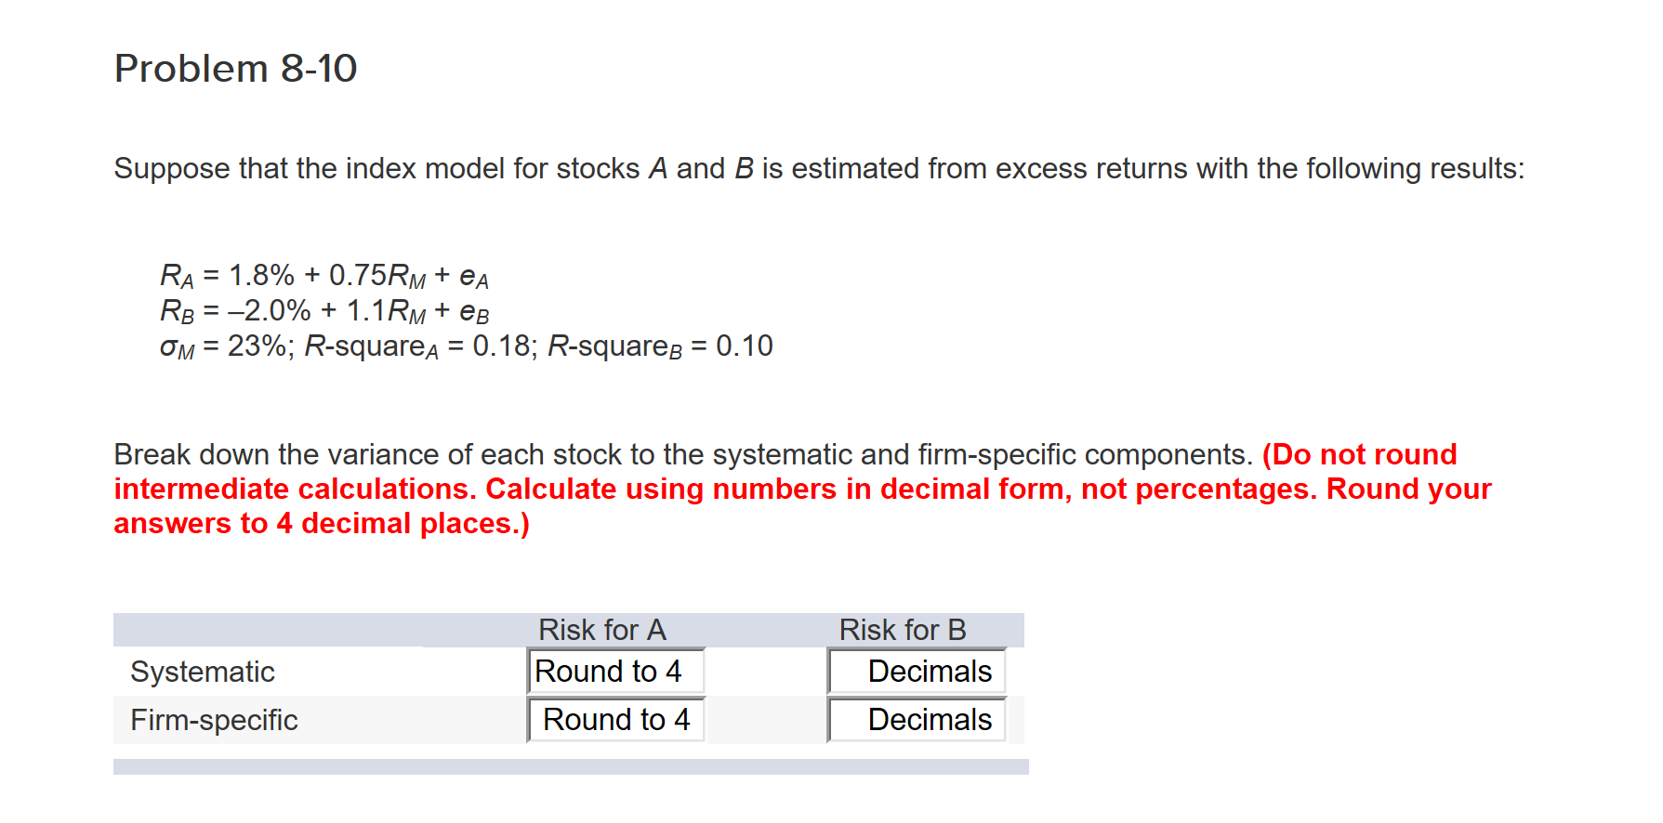Viewport: 1663px width, 823px height.
Task: Click the 'Firm-specific' row label
Action: point(214,719)
